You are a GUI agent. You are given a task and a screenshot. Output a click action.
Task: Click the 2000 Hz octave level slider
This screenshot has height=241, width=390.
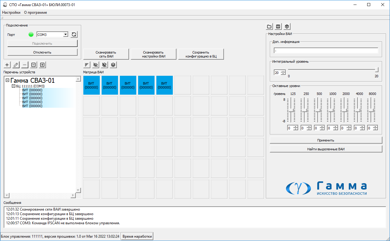pos(344,110)
